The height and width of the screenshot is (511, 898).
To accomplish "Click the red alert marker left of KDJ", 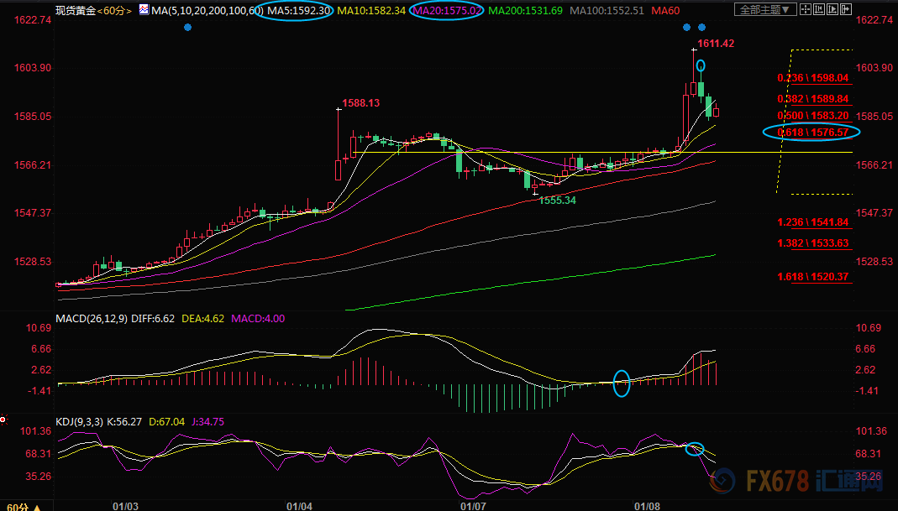I will click(3, 418).
